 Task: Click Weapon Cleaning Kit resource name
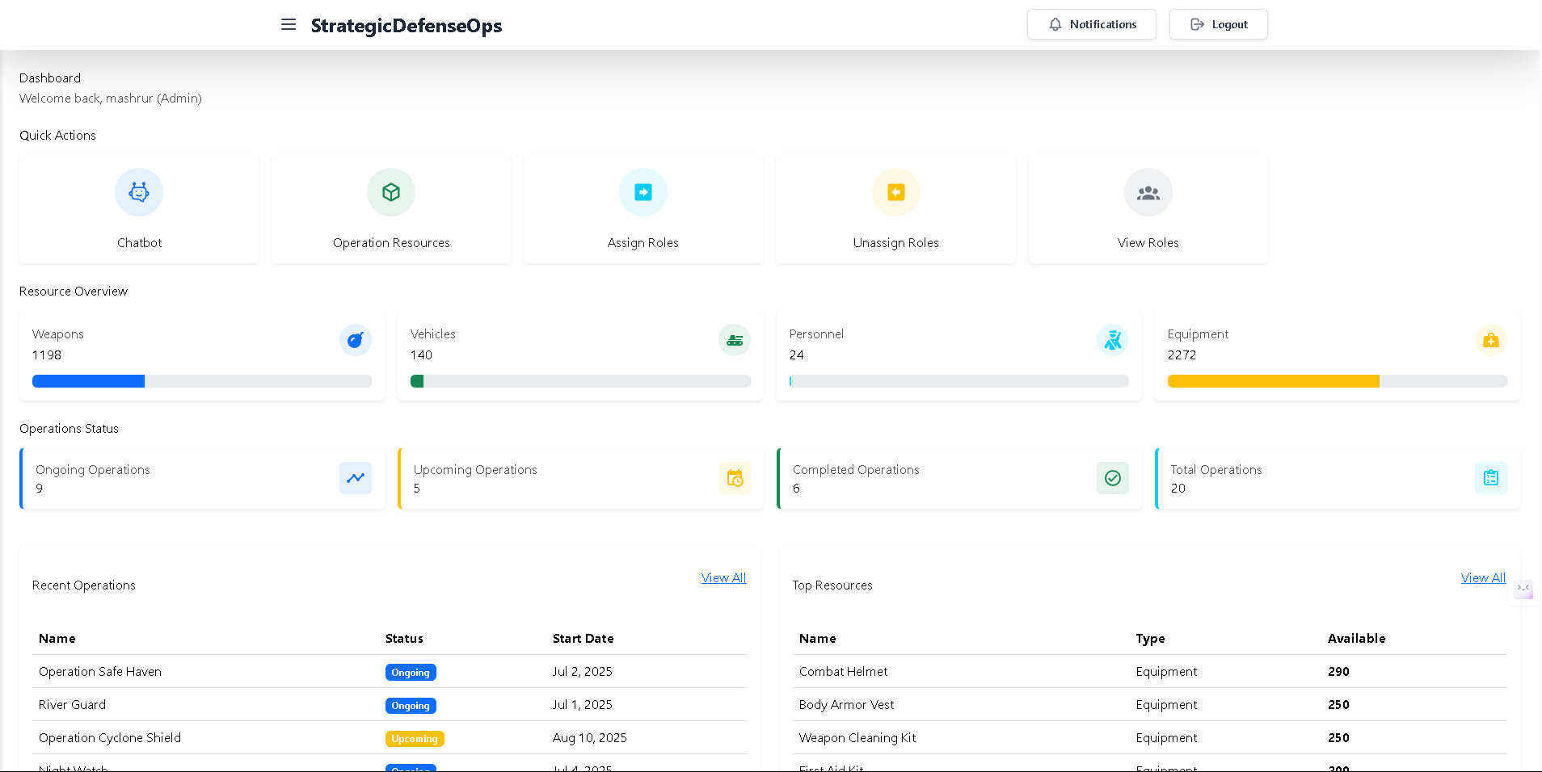[x=857, y=738]
